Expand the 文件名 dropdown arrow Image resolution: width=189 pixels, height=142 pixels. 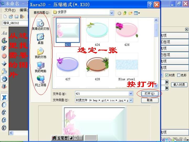pos(131,93)
